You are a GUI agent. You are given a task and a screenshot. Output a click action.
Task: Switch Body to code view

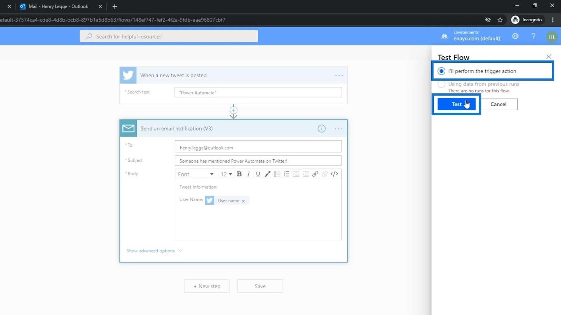click(334, 174)
